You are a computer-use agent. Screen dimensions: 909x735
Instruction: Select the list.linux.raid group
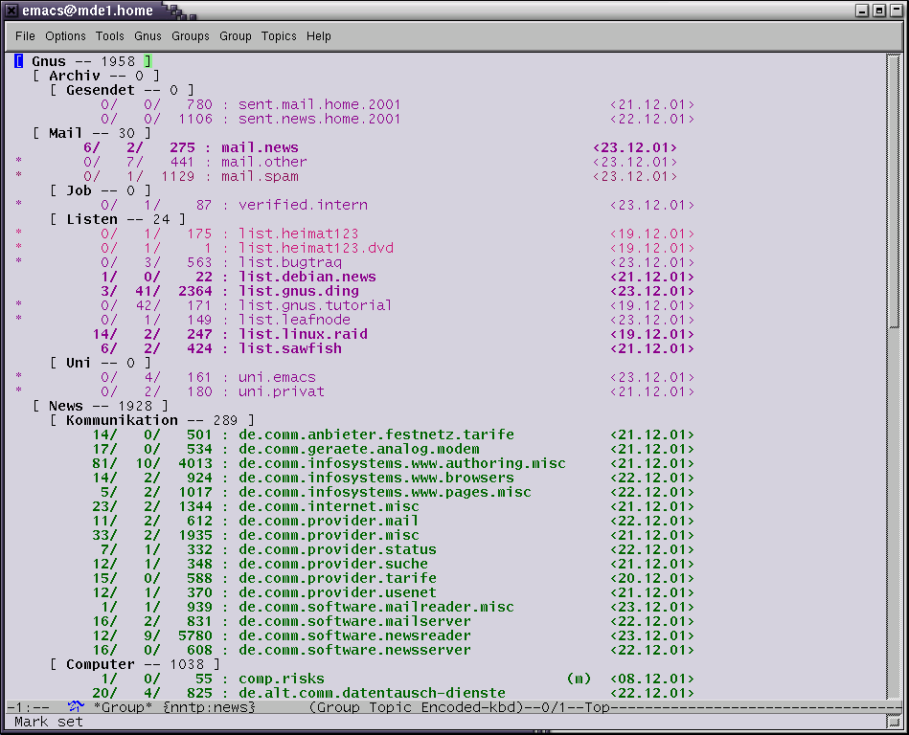[x=303, y=334]
